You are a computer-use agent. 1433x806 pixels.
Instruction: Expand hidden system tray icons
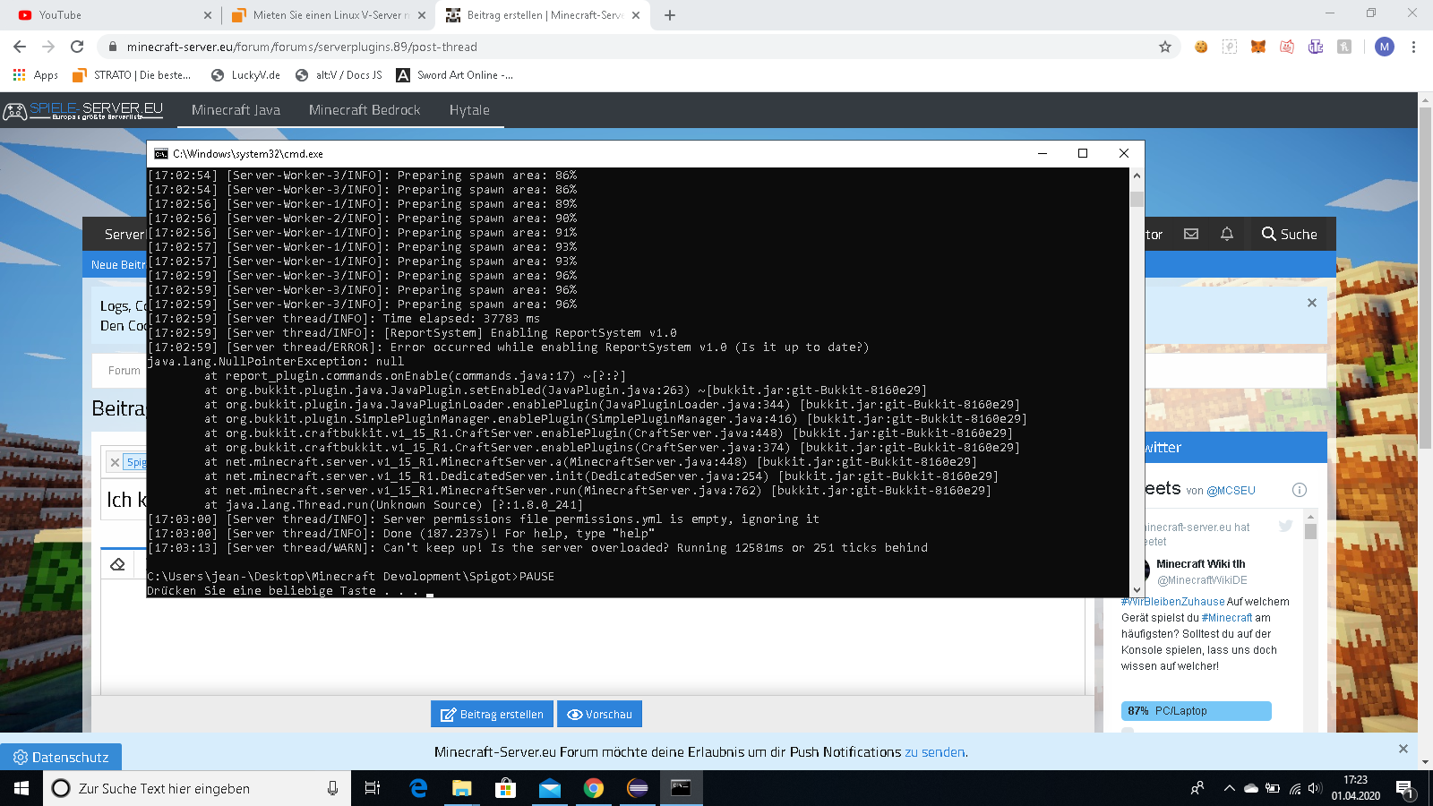[1229, 788]
